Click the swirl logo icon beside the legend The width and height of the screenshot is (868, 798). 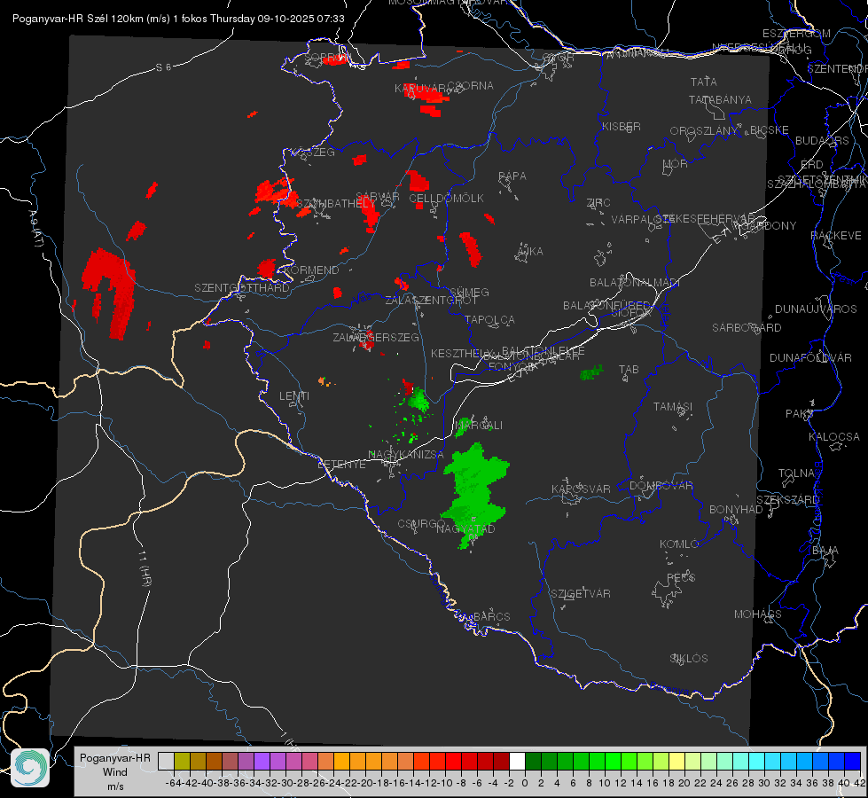click(30, 768)
